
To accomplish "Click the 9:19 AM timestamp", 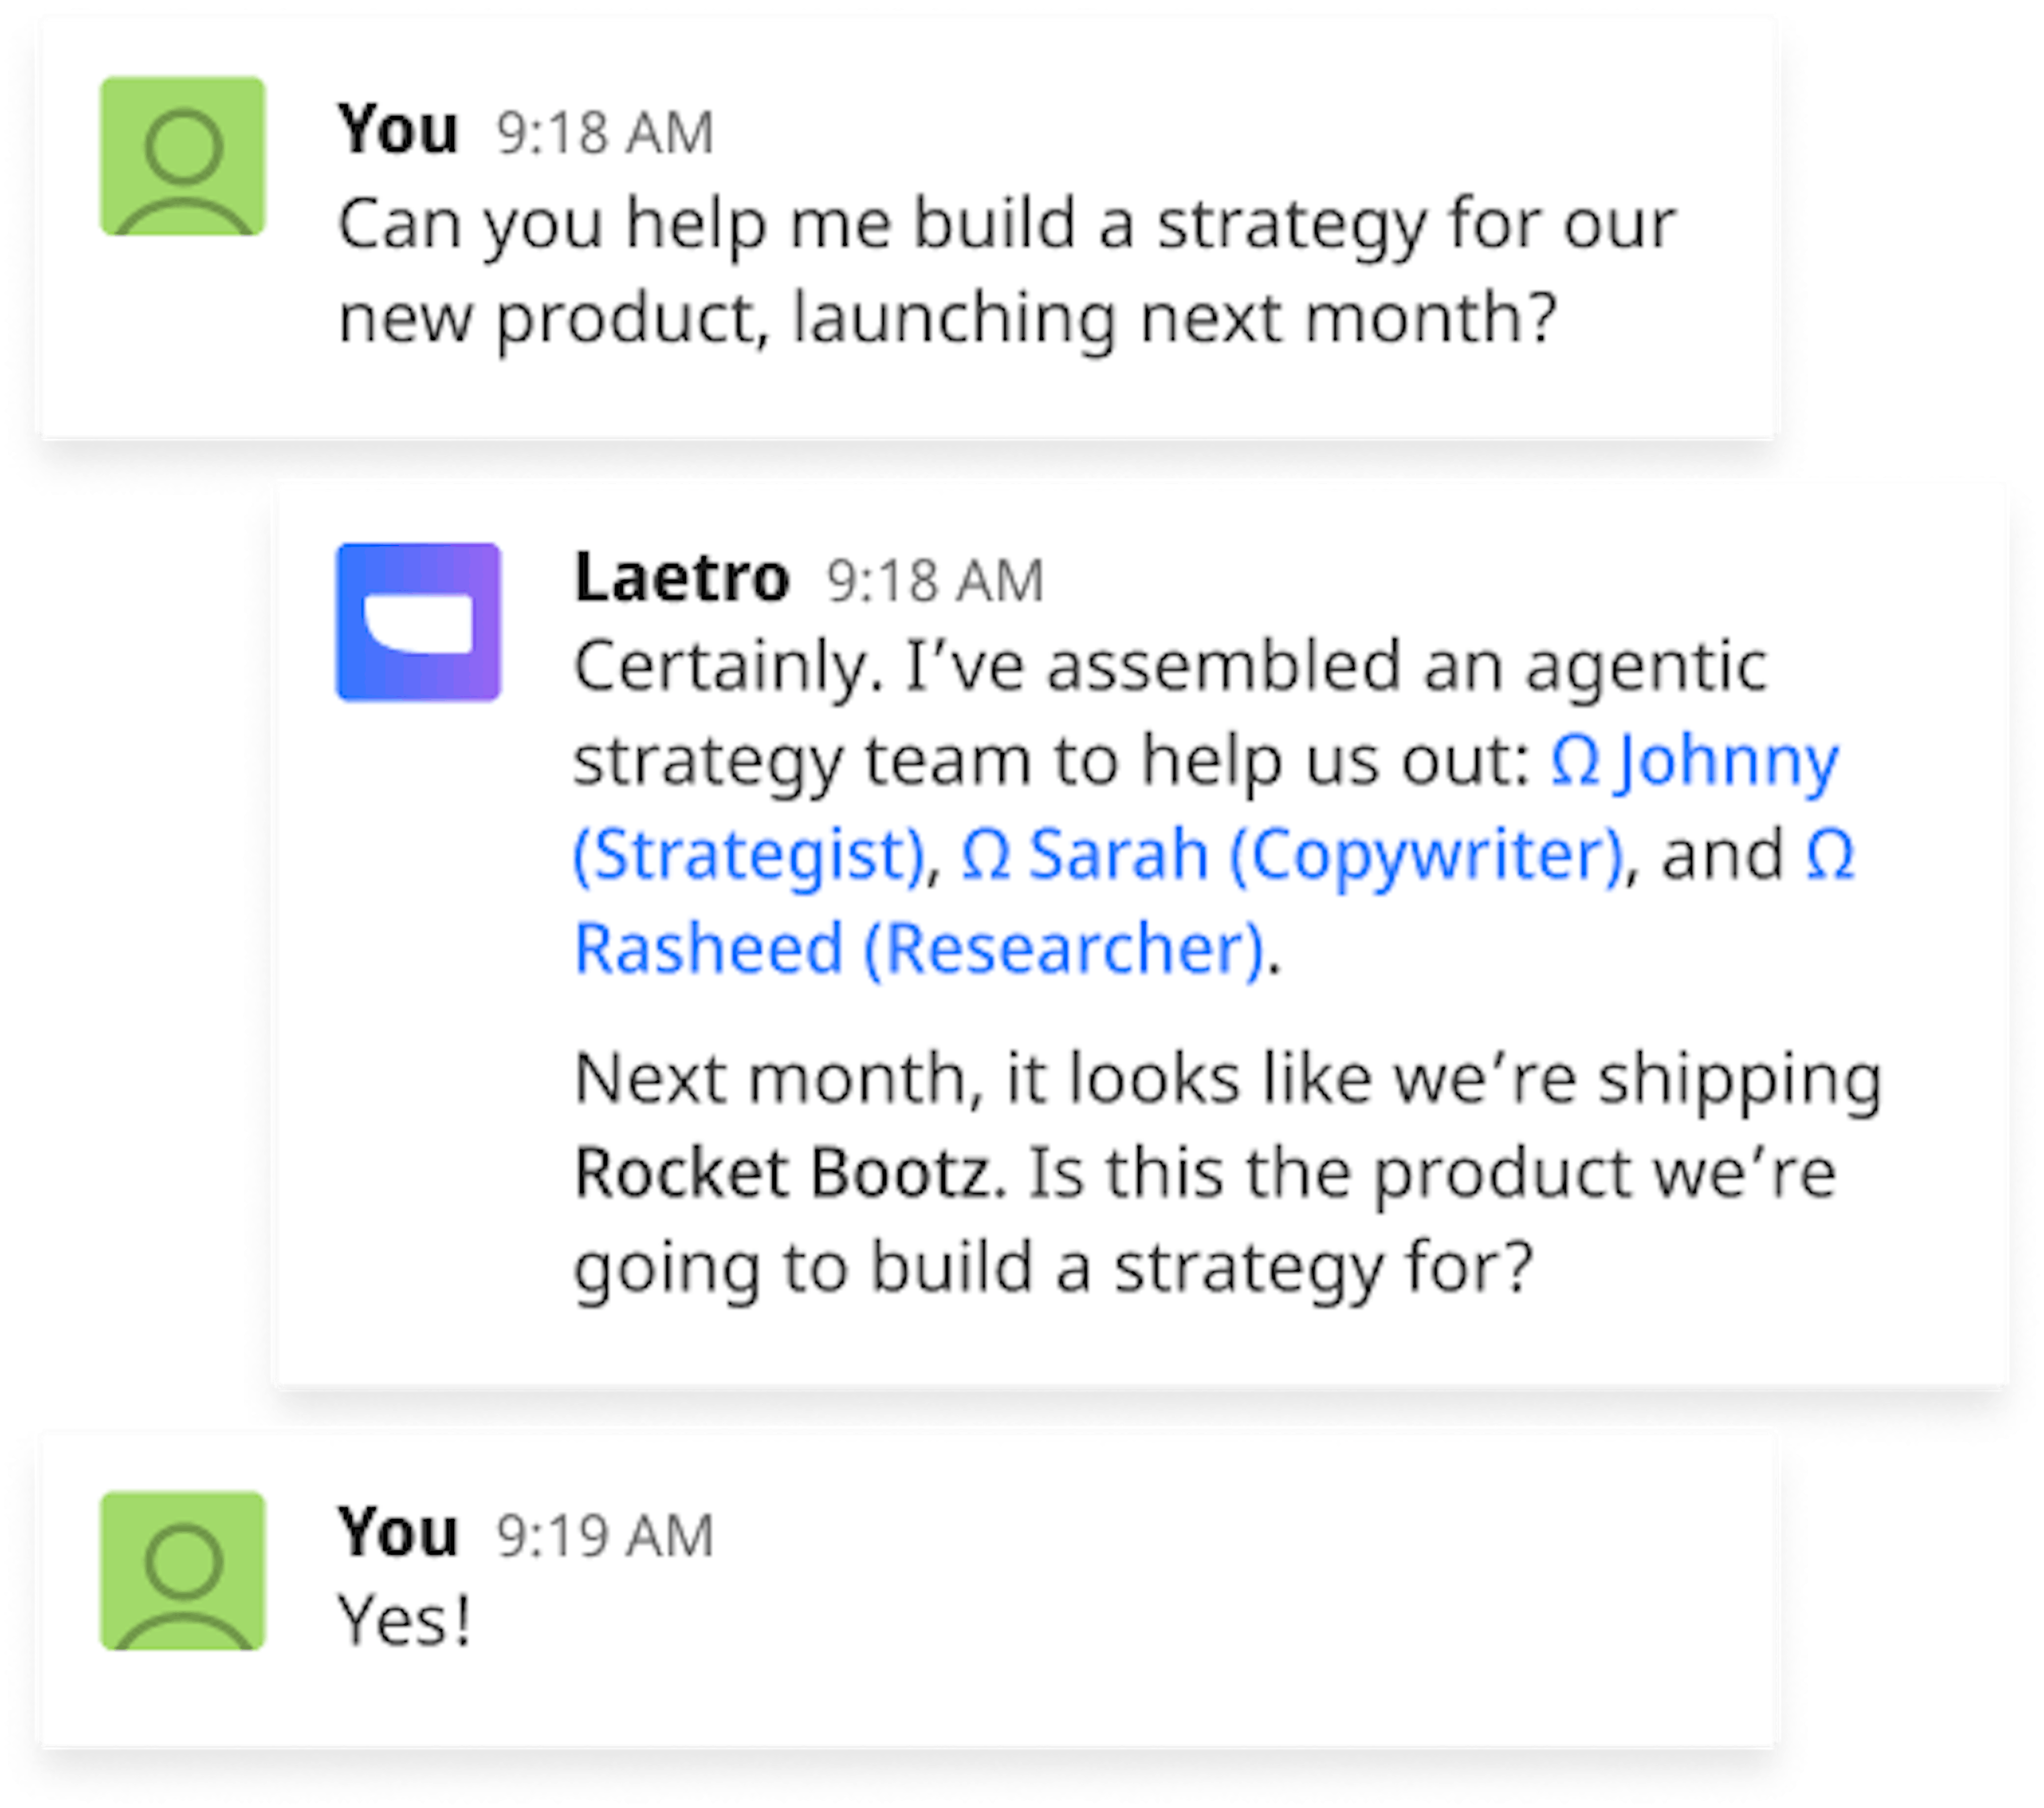I will click(605, 1536).
